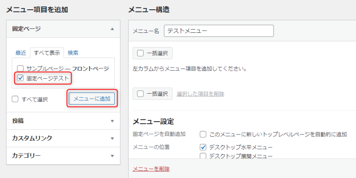Click the メニューを削除 link
This screenshot has height=178, width=356.
click(151, 169)
